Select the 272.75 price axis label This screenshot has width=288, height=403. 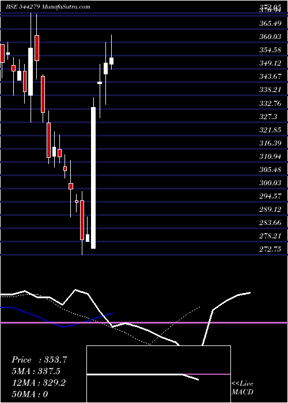pos(270,249)
